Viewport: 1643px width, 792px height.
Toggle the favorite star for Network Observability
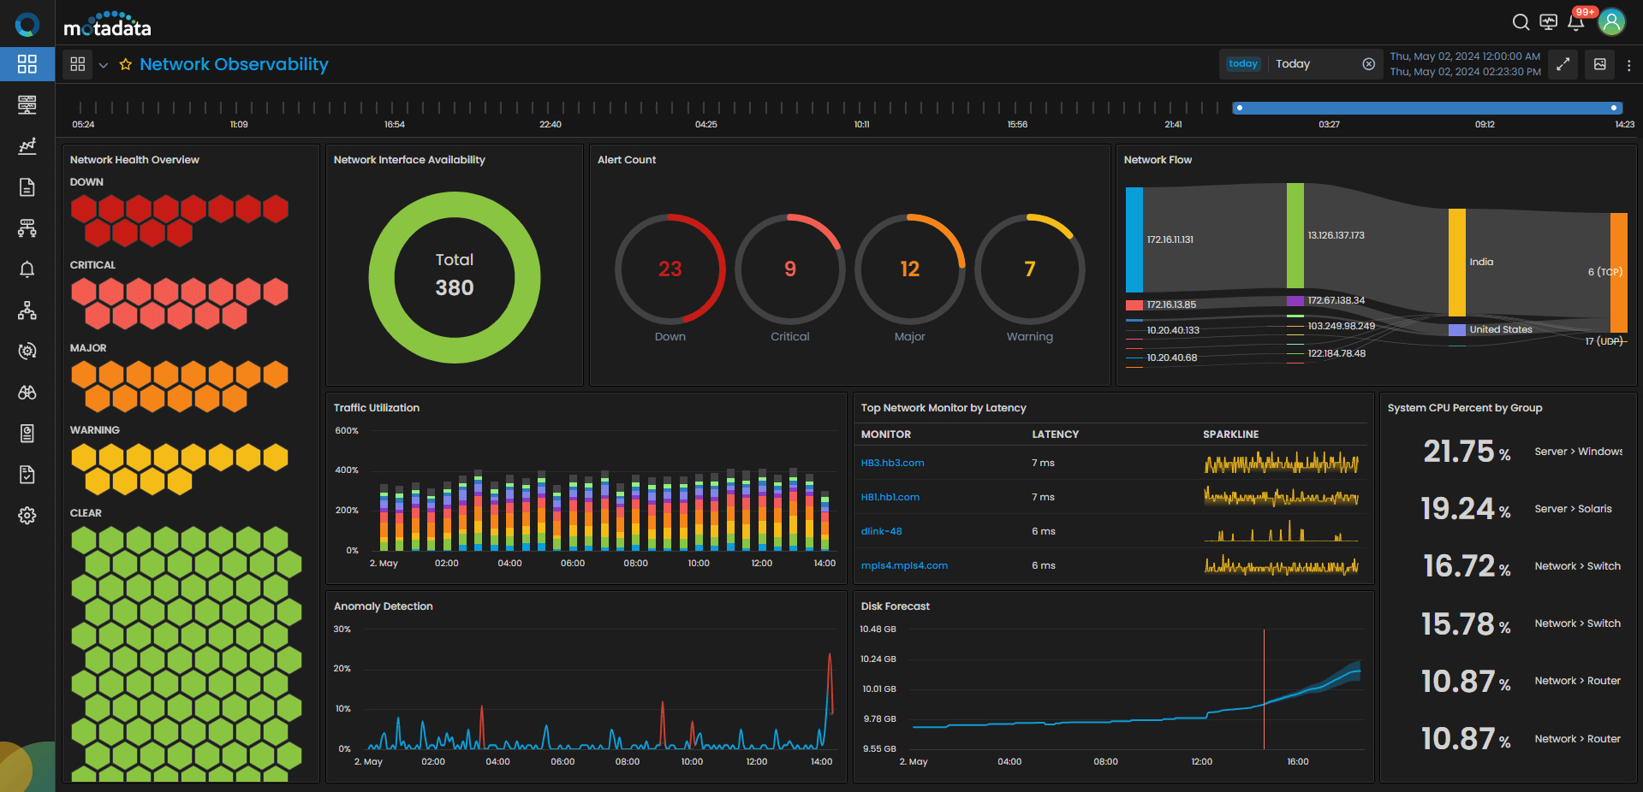pyautogui.click(x=126, y=65)
